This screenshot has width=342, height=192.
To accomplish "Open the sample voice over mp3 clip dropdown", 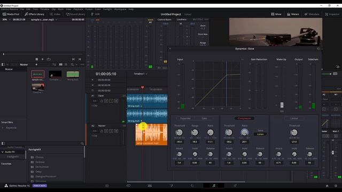I will pos(44,20).
